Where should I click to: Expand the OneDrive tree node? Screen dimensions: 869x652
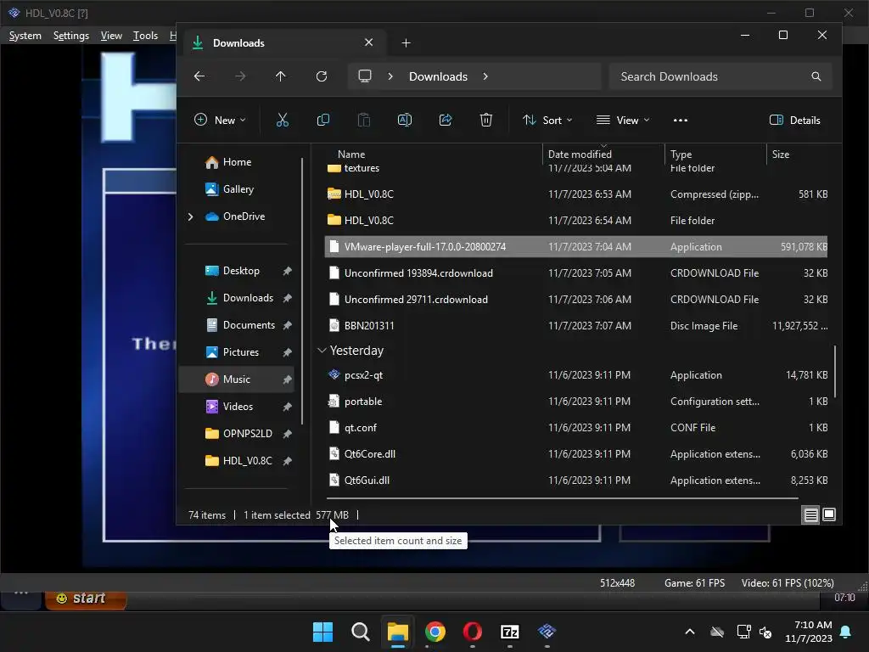click(190, 216)
